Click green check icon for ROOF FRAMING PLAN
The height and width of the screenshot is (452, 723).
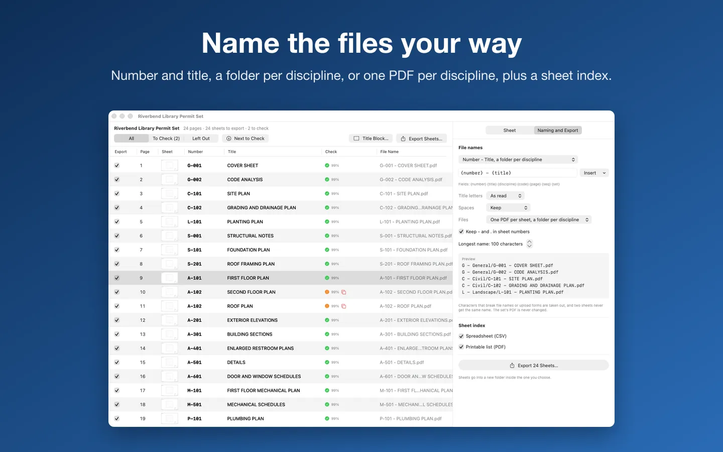pos(327,264)
